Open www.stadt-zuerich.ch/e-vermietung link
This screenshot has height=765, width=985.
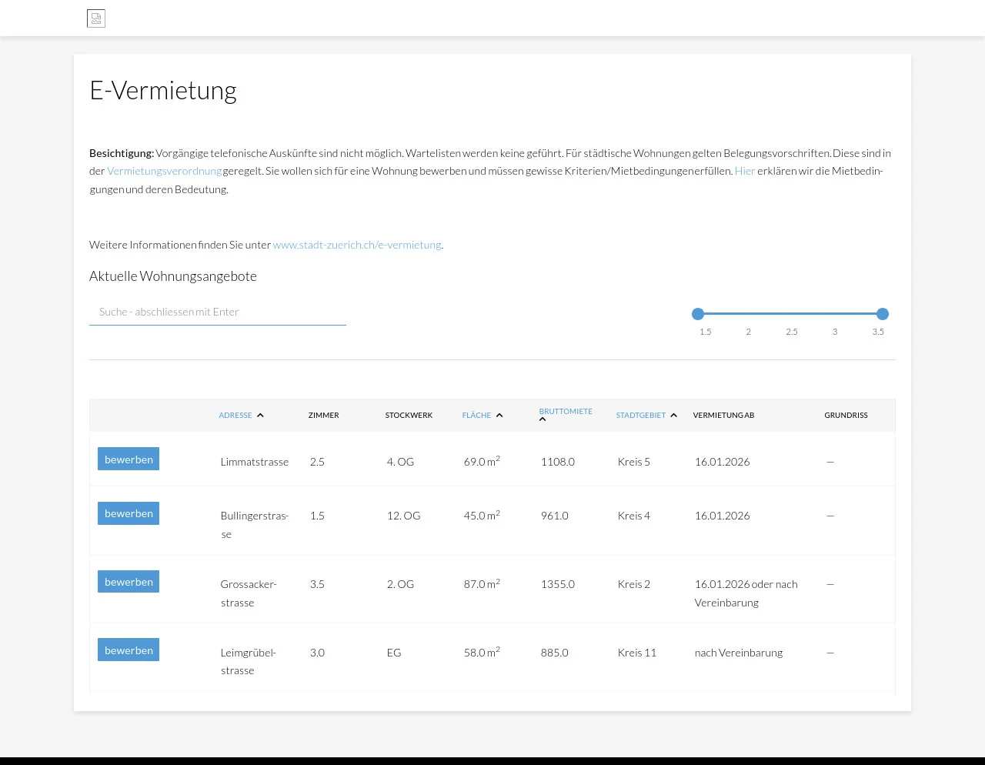click(357, 245)
